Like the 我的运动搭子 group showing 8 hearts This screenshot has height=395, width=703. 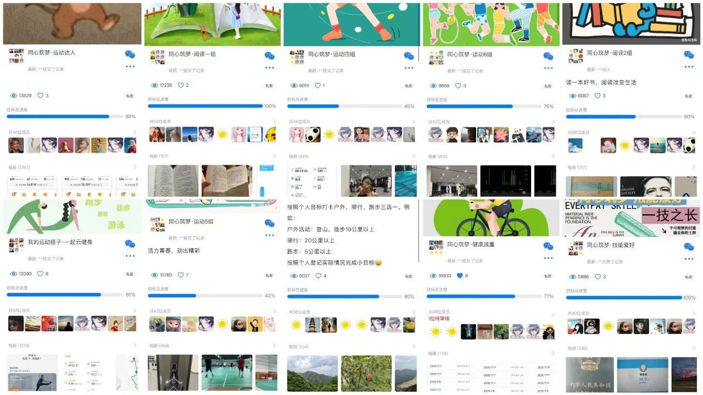(x=40, y=274)
